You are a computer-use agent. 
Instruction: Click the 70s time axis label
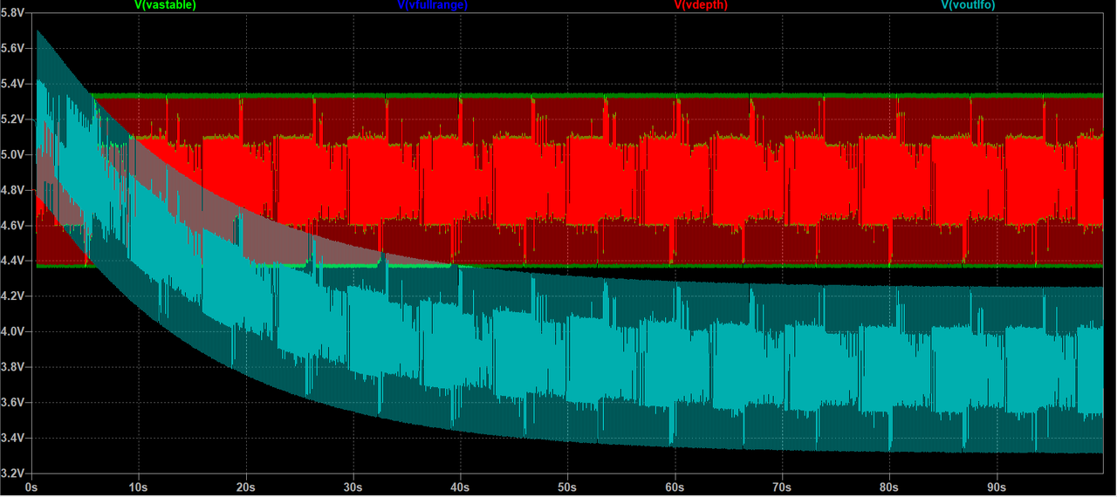click(x=782, y=487)
